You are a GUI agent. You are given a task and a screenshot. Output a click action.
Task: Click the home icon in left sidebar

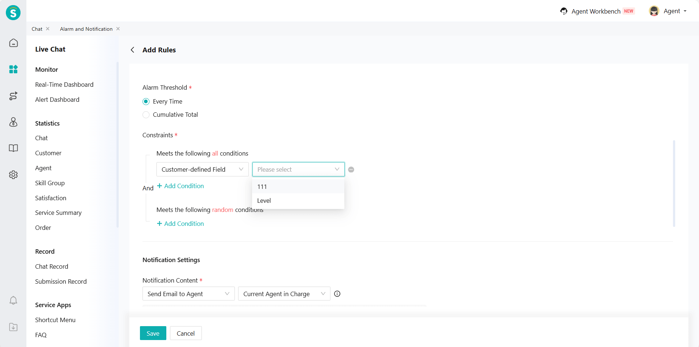tap(13, 43)
